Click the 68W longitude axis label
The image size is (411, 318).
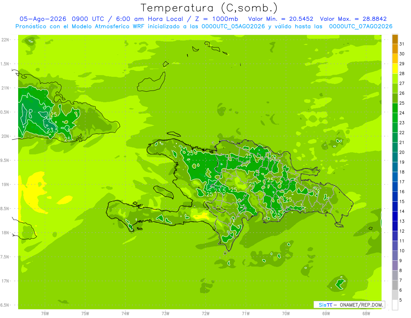point(366,314)
